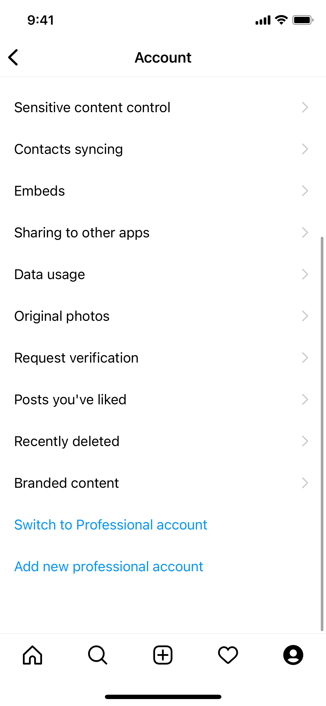326x706 pixels.
Task: Tap the new post plus icon
Action: coord(163,655)
